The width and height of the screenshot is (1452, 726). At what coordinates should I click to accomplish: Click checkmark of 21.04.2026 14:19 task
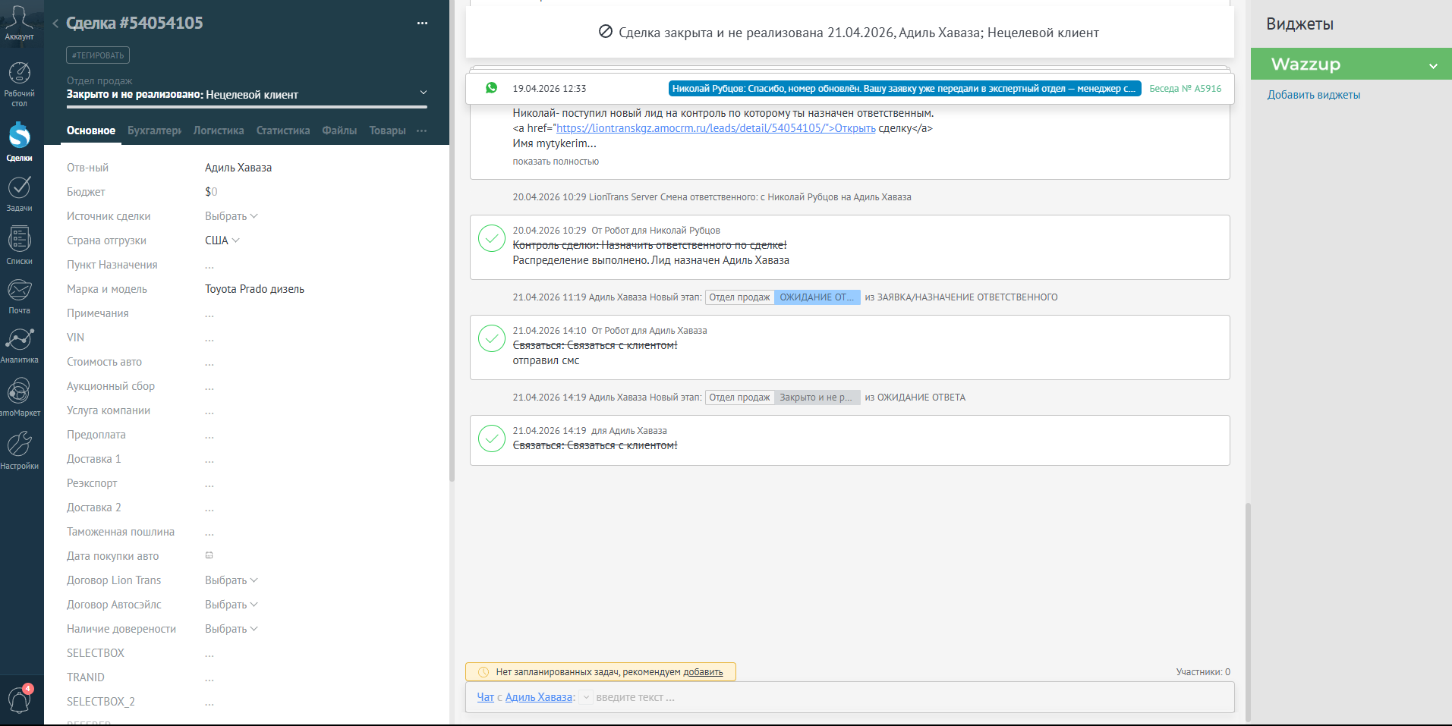pos(492,438)
